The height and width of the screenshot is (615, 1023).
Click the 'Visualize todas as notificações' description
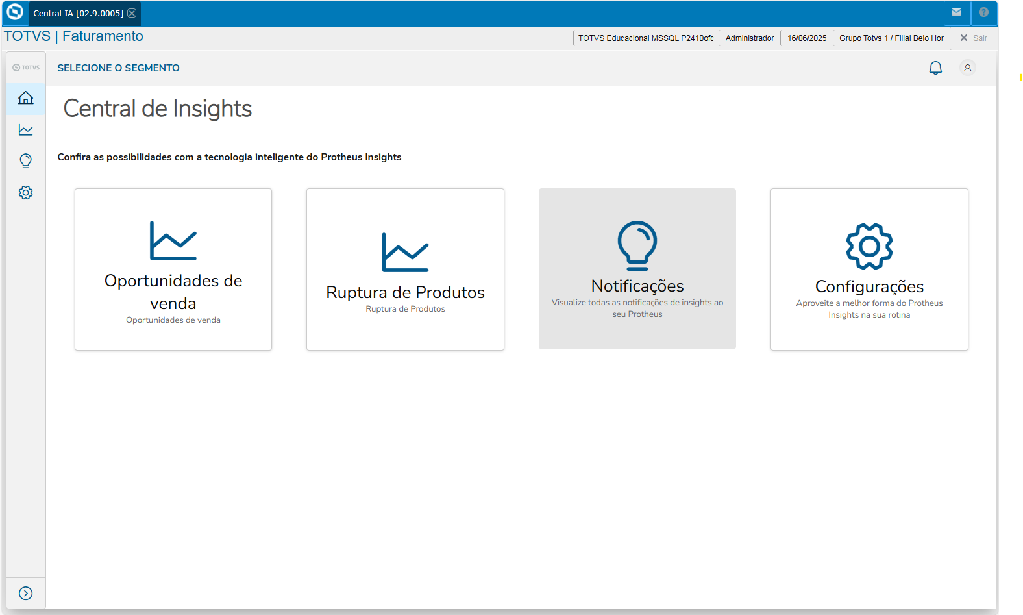[x=637, y=308]
